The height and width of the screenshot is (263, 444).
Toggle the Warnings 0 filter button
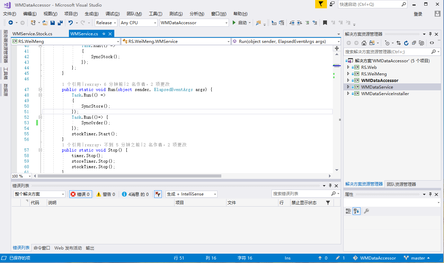(106, 194)
